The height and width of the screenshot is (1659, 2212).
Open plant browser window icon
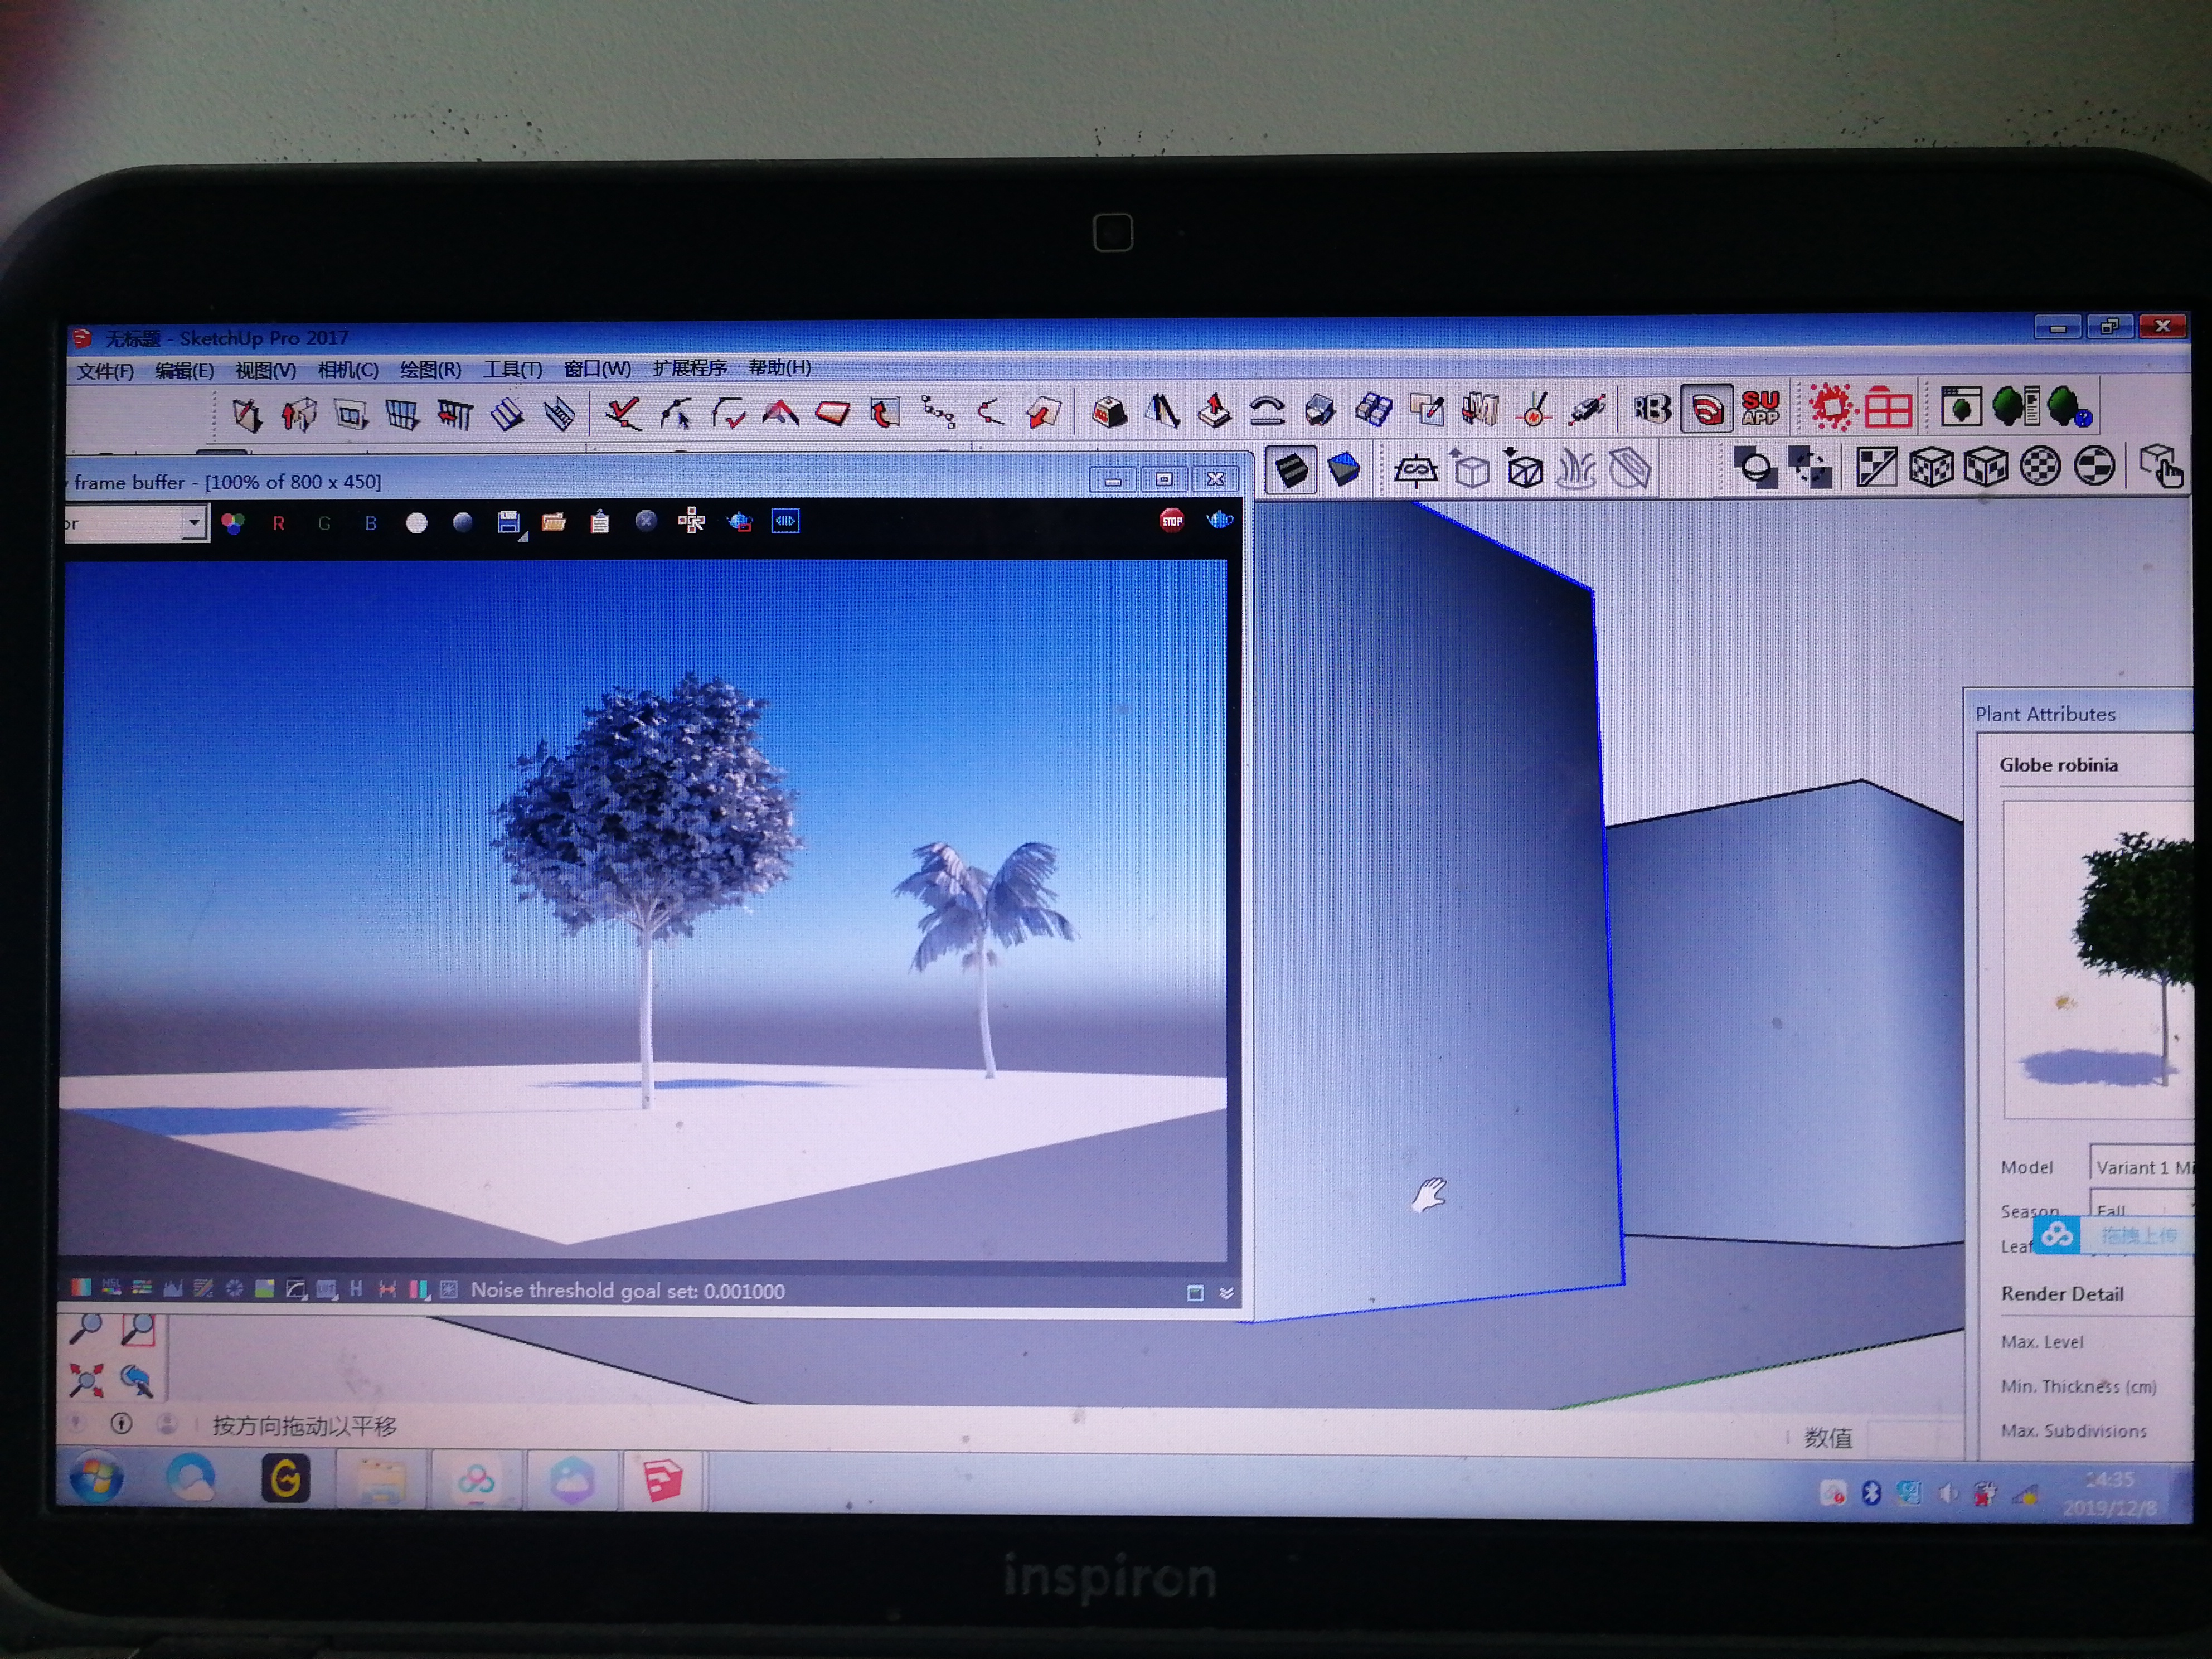(x=1961, y=407)
